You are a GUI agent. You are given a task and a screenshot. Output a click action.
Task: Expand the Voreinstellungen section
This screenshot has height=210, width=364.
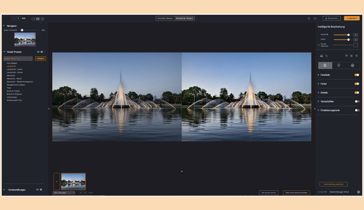4,190
